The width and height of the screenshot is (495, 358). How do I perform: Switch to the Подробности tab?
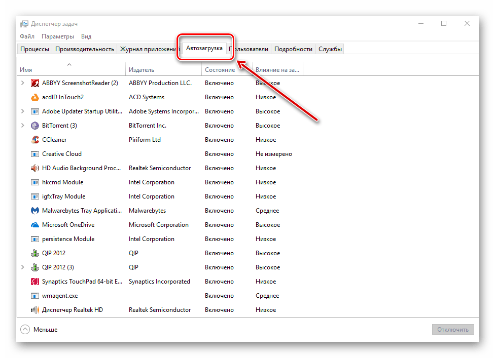tap(293, 49)
